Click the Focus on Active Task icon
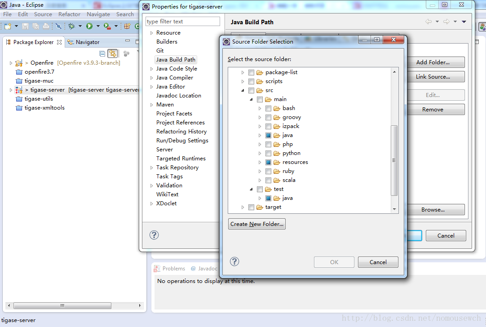Image resolution: width=486 pixels, height=327 pixels. [x=126, y=53]
